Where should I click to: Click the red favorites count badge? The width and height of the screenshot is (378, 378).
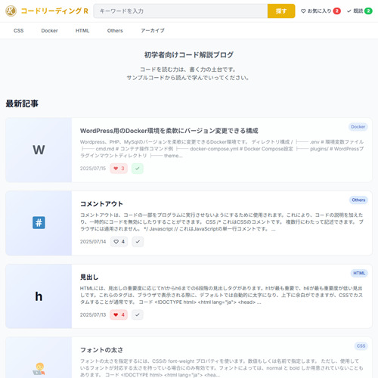[336, 11]
